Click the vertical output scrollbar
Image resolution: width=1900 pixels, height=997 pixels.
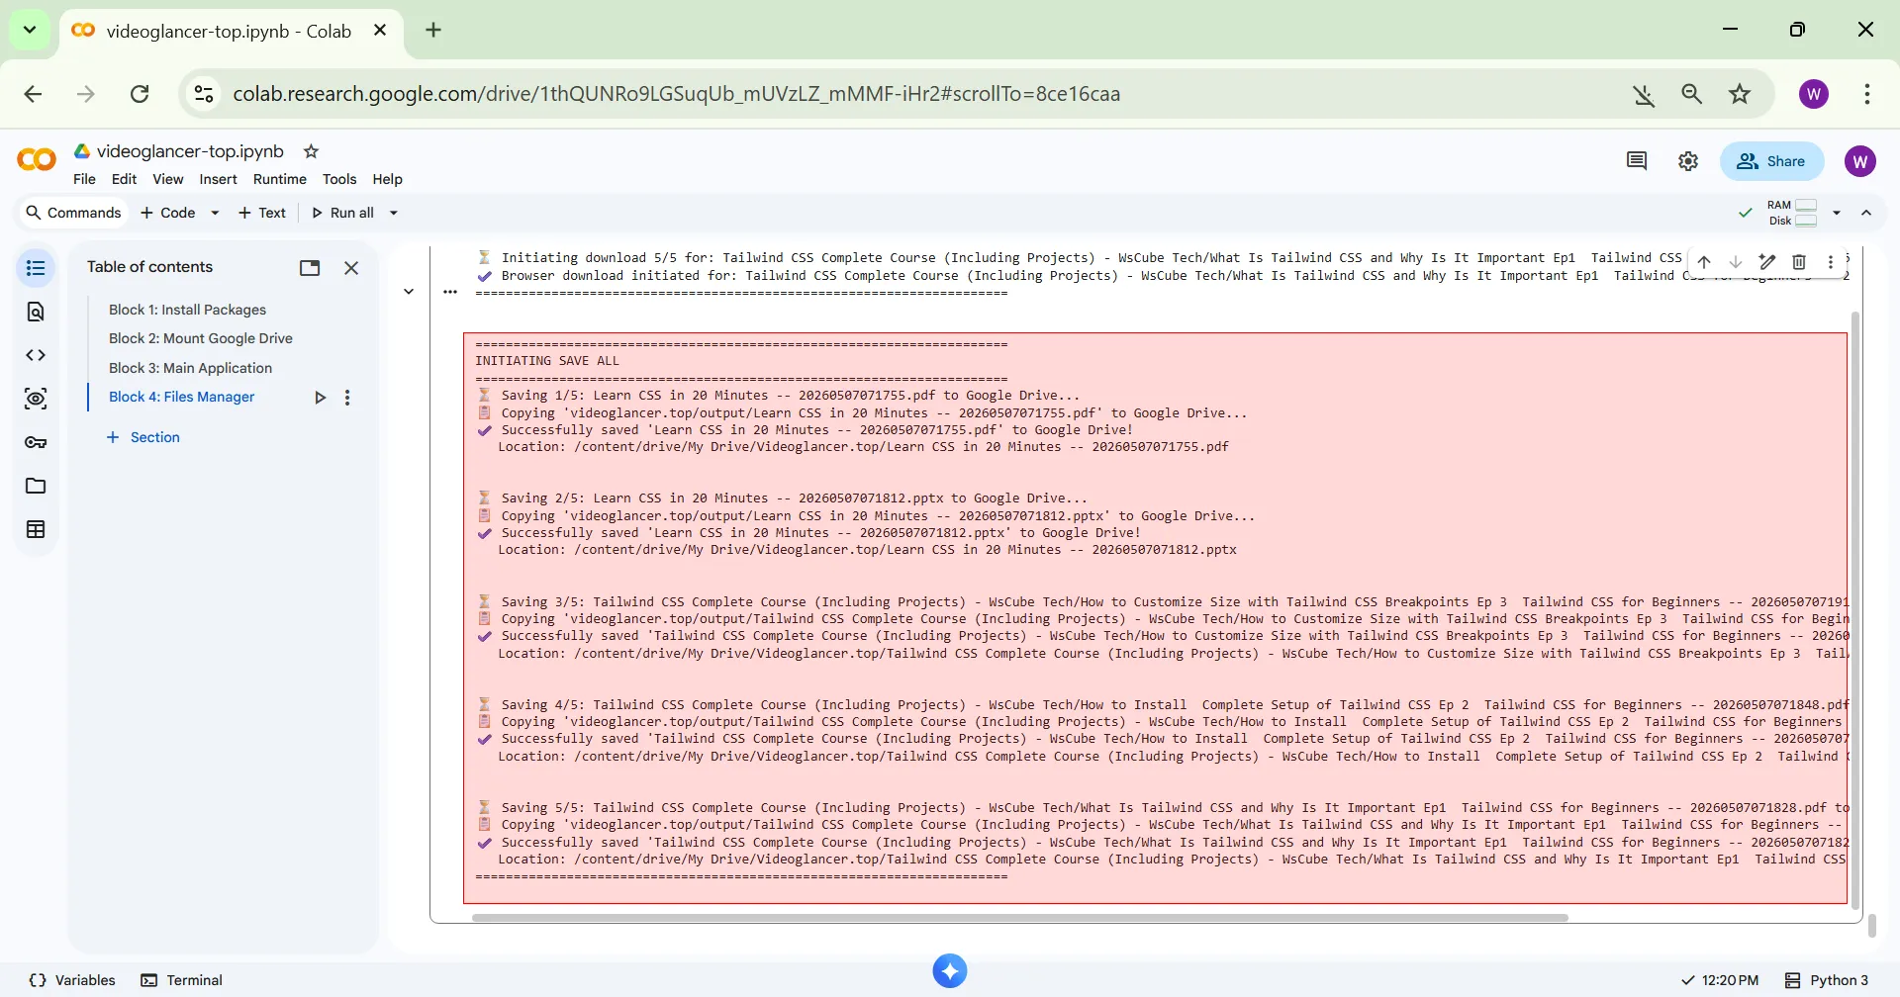pos(1855,611)
